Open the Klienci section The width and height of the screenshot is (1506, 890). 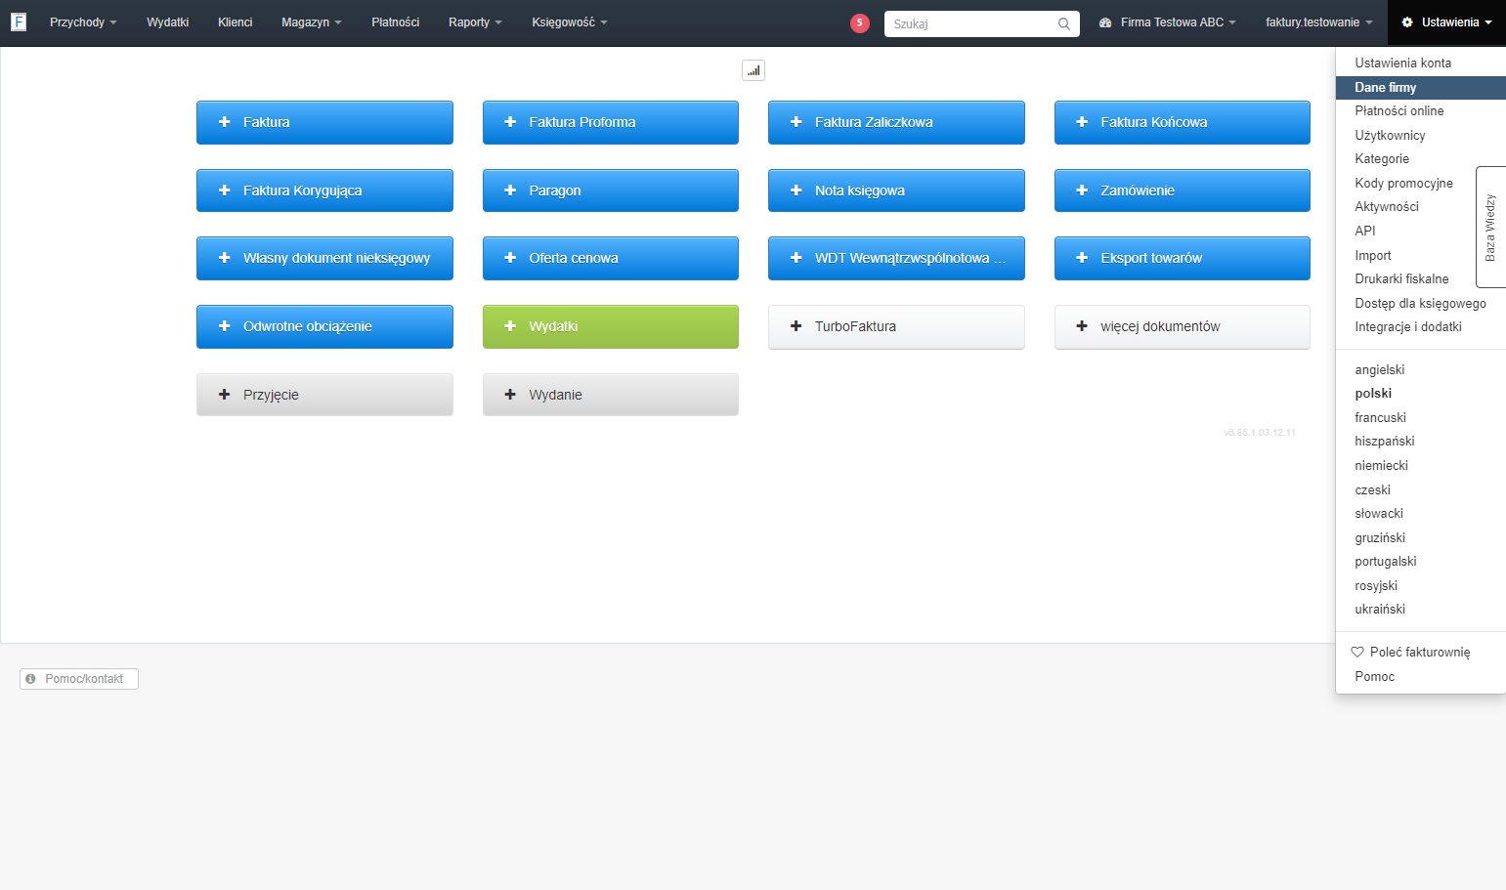coord(236,22)
